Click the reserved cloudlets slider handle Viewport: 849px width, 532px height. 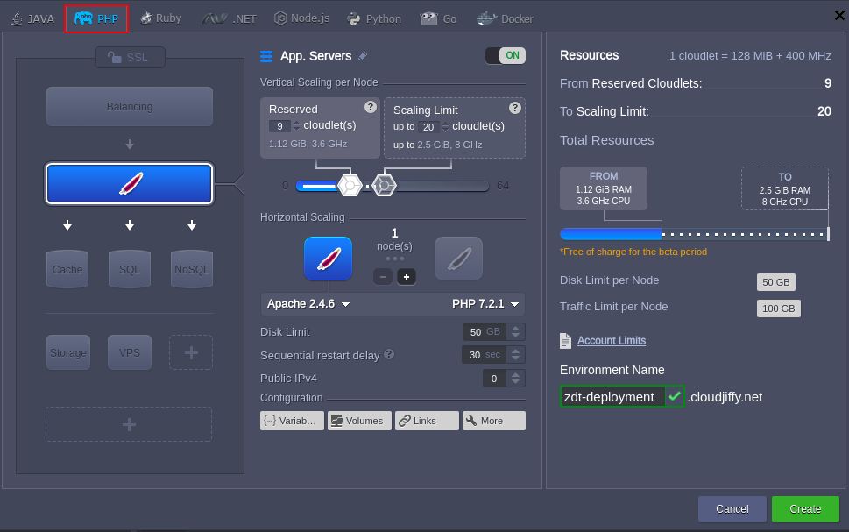(350, 186)
